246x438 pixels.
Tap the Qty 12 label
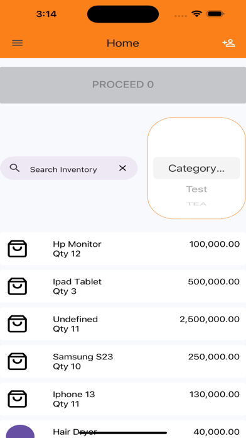click(x=67, y=254)
